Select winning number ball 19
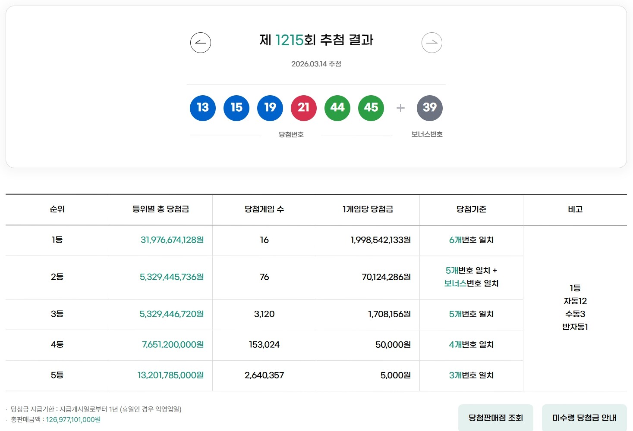 click(270, 108)
